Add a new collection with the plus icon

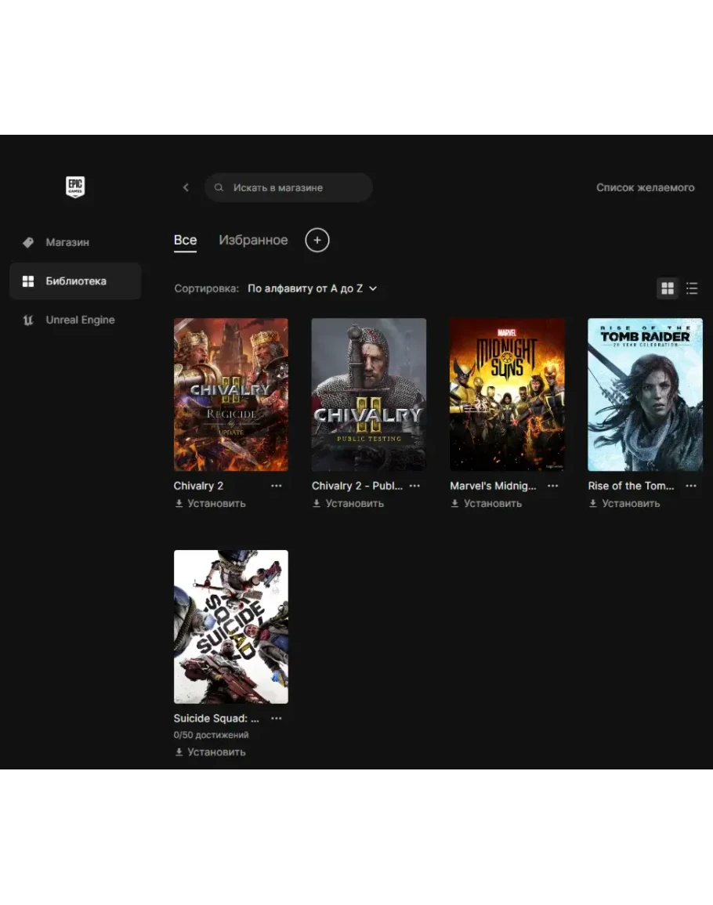click(317, 241)
